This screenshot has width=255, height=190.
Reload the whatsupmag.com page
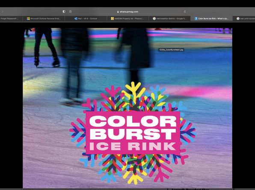185,12
